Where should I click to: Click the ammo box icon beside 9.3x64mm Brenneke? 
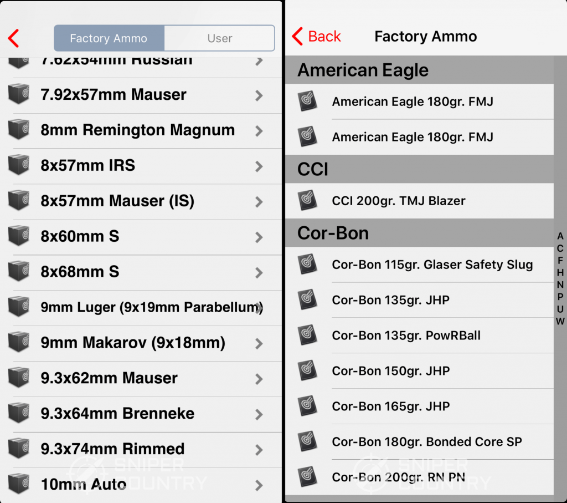18,413
